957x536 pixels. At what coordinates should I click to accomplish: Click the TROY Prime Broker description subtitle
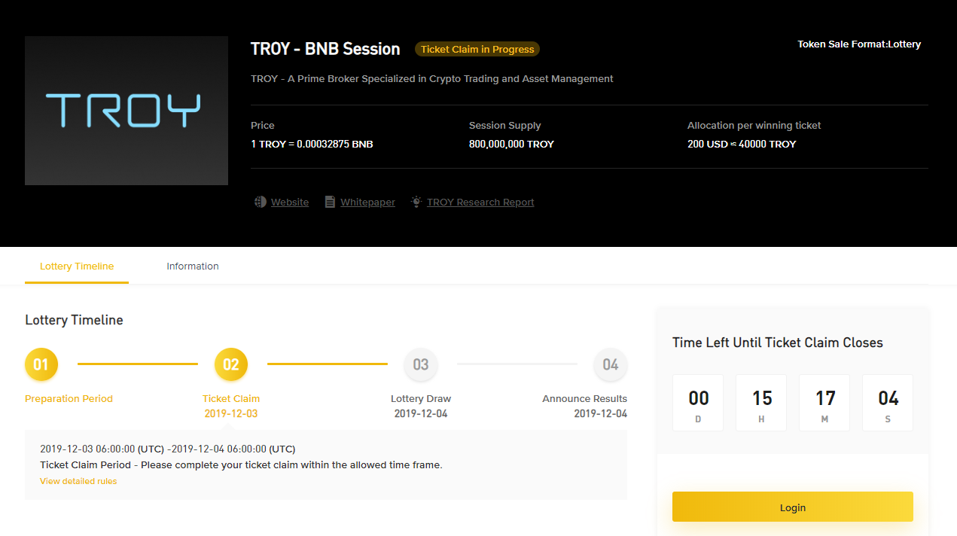point(431,78)
